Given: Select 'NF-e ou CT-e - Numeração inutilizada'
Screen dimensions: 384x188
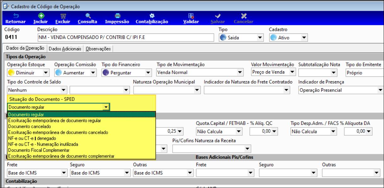Looking at the screenshot, I should coord(82,144).
